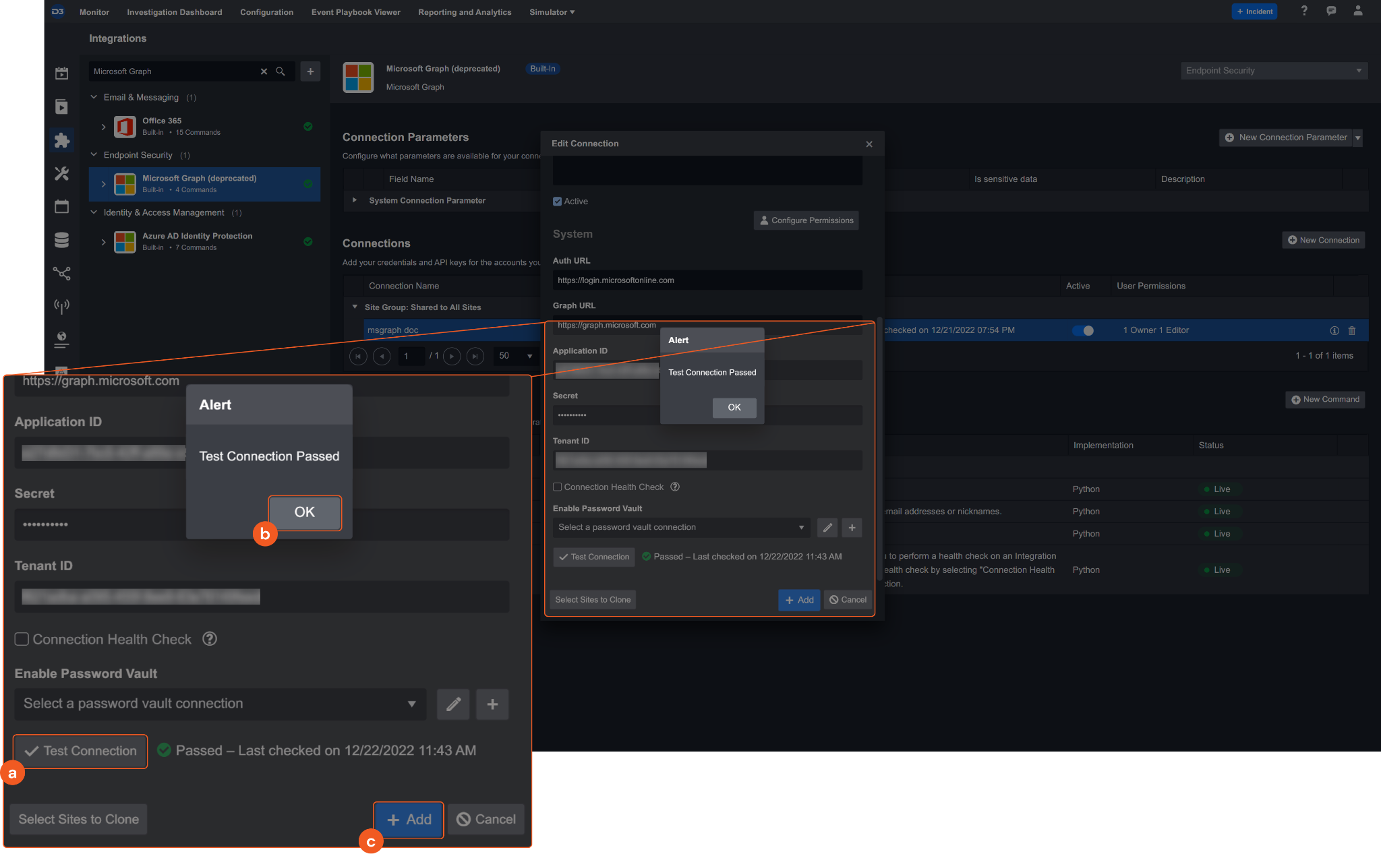The width and height of the screenshot is (1381, 854).
Task: Collapse the Email & Messaging category
Action: point(94,97)
